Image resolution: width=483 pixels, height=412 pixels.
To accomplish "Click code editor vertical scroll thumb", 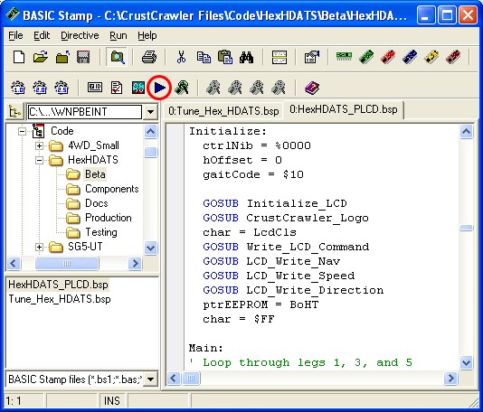I will (466, 228).
